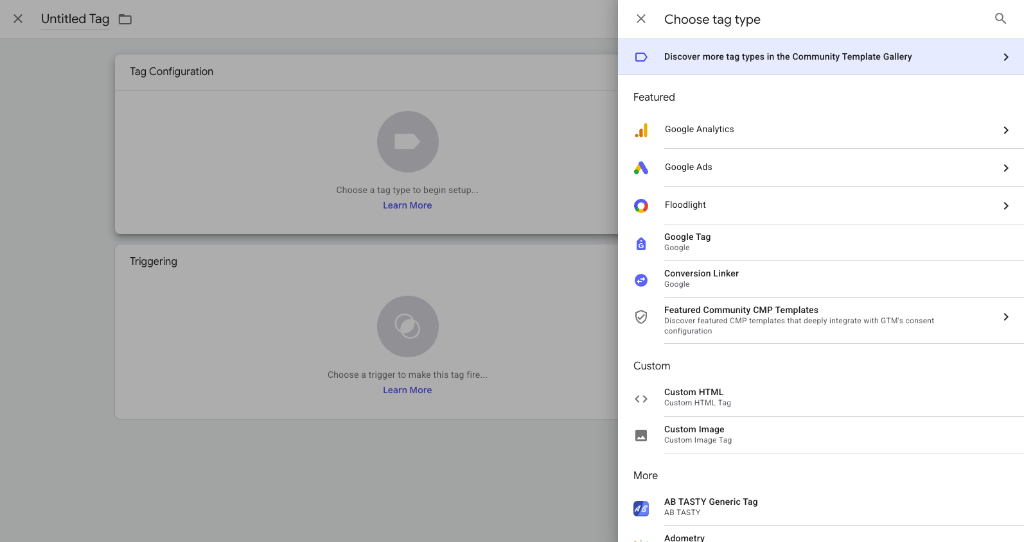This screenshot has height=542, width=1024.
Task: Choose the Custom Image tag type
Action: (821, 435)
